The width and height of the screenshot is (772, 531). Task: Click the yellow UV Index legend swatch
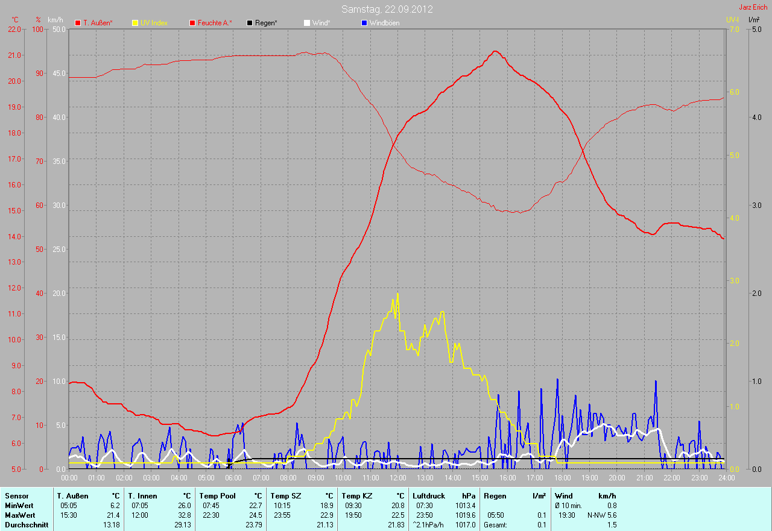click(x=135, y=23)
